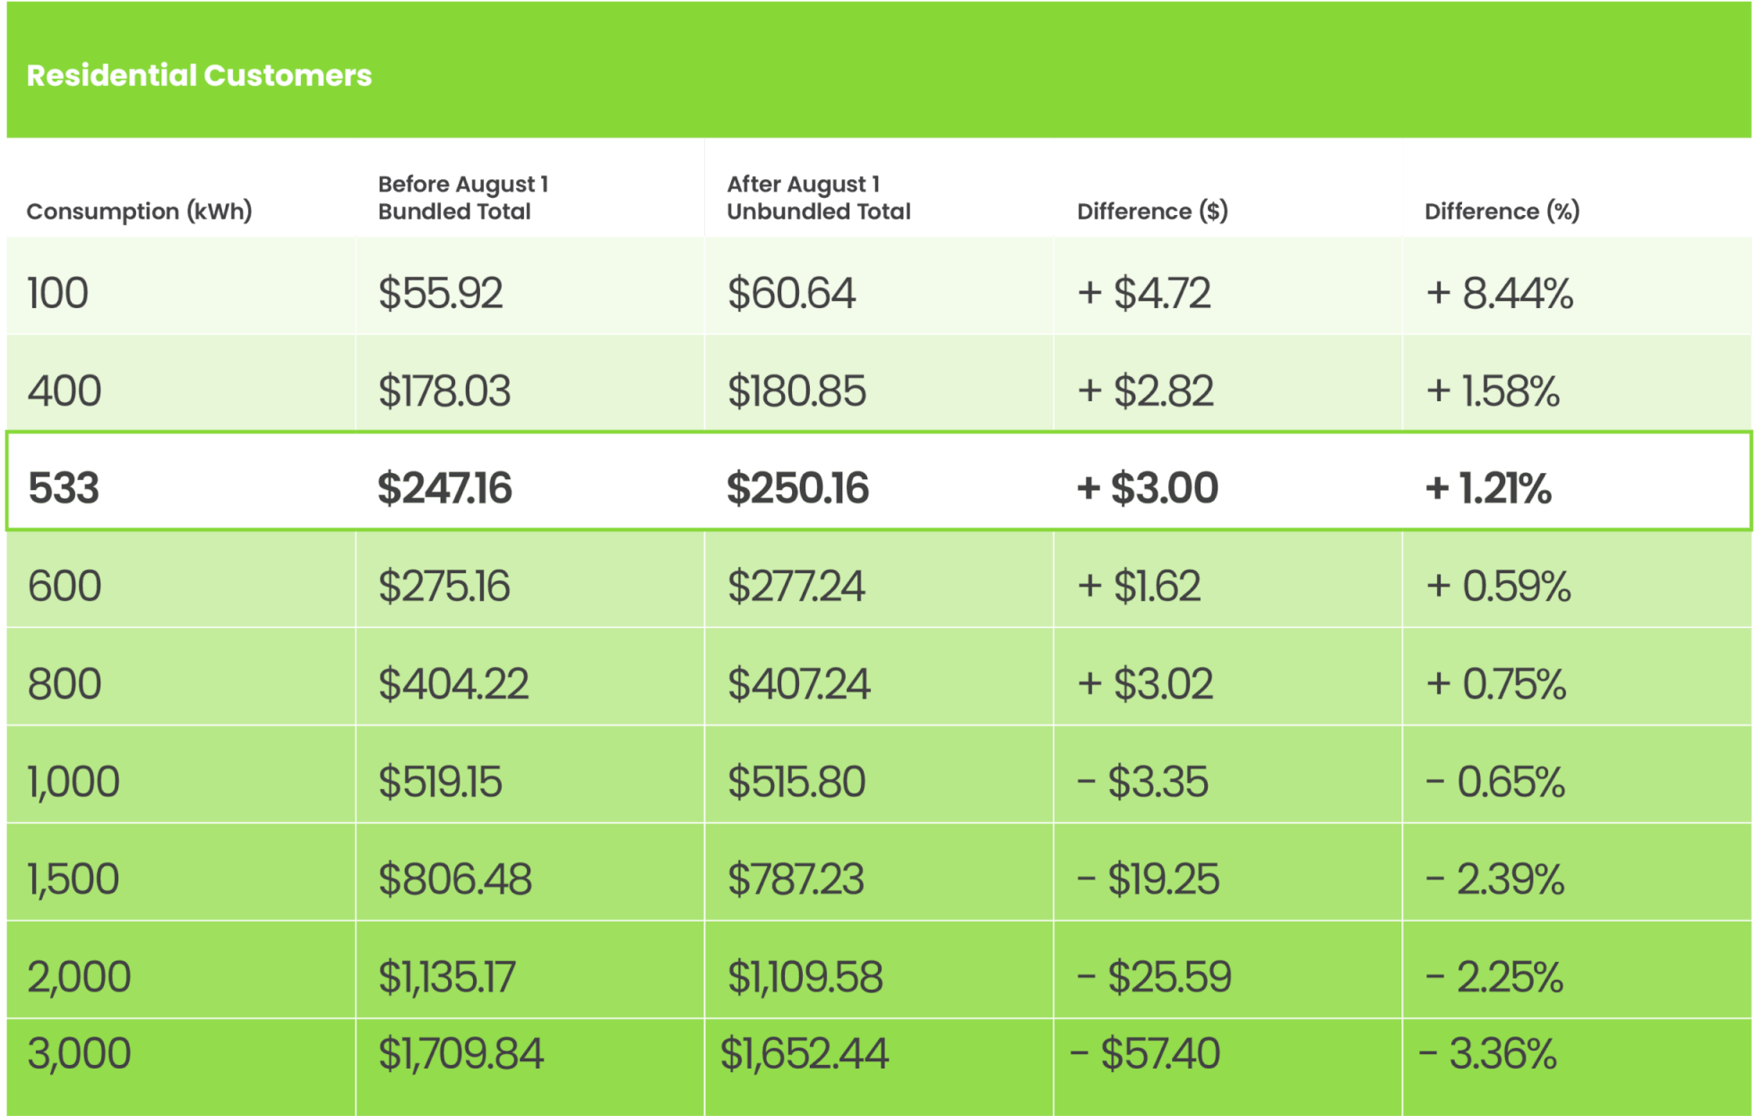This screenshot has width=1756, height=1116.
Task: Click the Before August 1 Bundled Total header
Action: 462,198
